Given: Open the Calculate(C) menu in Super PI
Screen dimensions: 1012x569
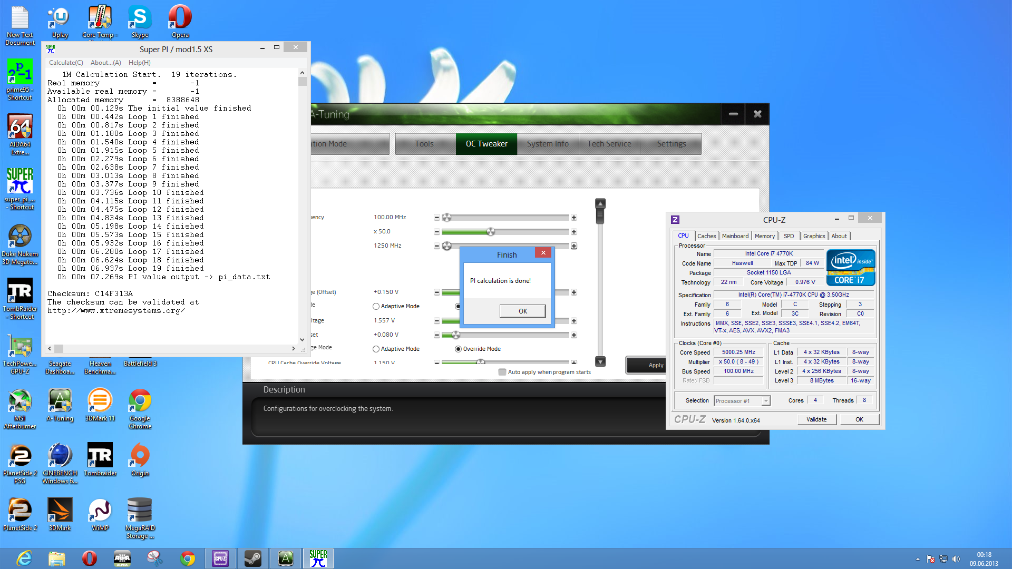Looking at the screenshot, I should click(66, 63).
